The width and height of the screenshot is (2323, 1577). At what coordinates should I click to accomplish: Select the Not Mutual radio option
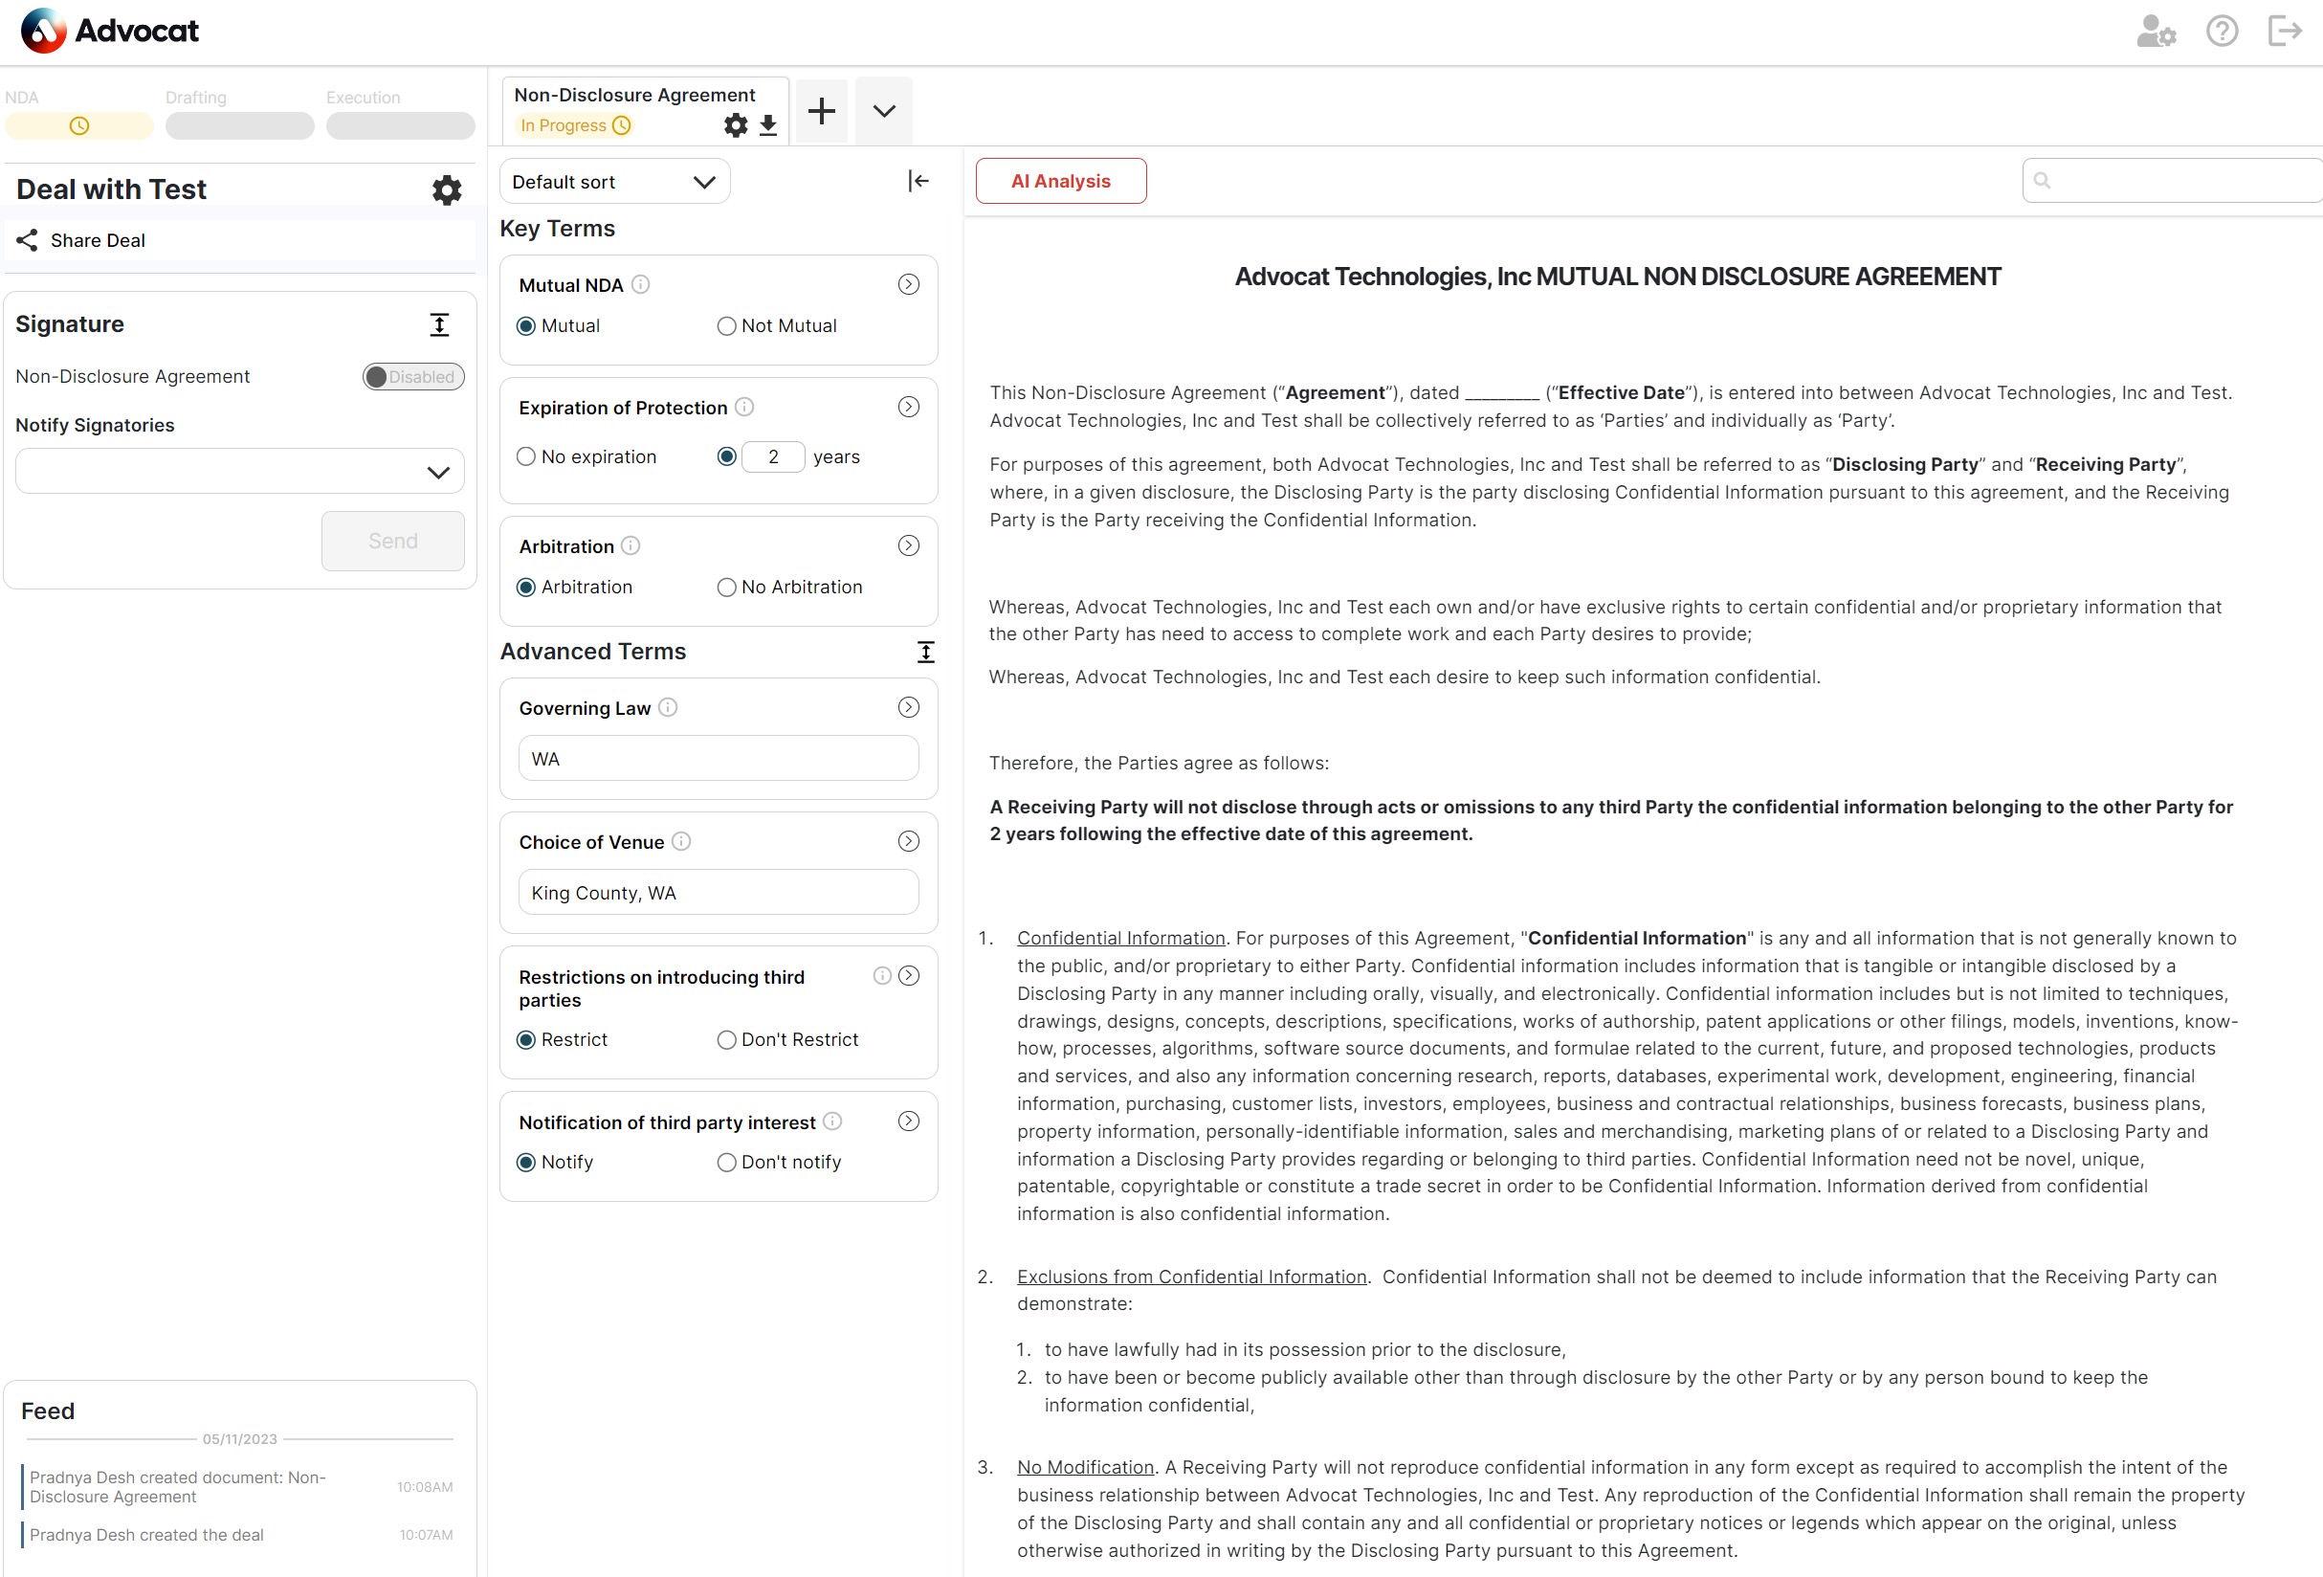click(727, 326)
